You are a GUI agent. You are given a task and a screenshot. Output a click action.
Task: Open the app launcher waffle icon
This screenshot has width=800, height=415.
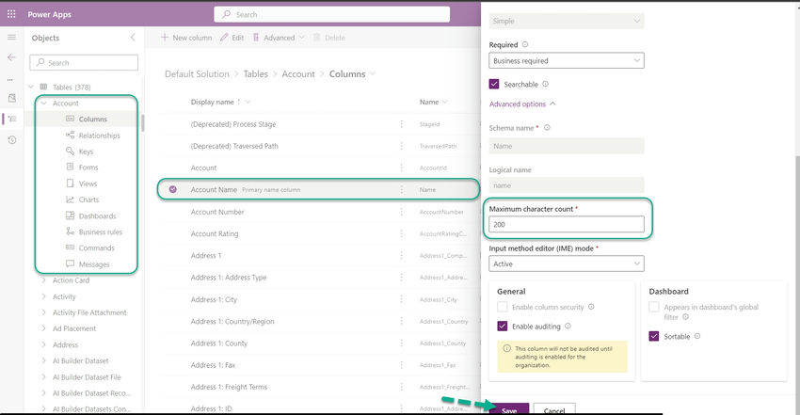pos(11,14)
